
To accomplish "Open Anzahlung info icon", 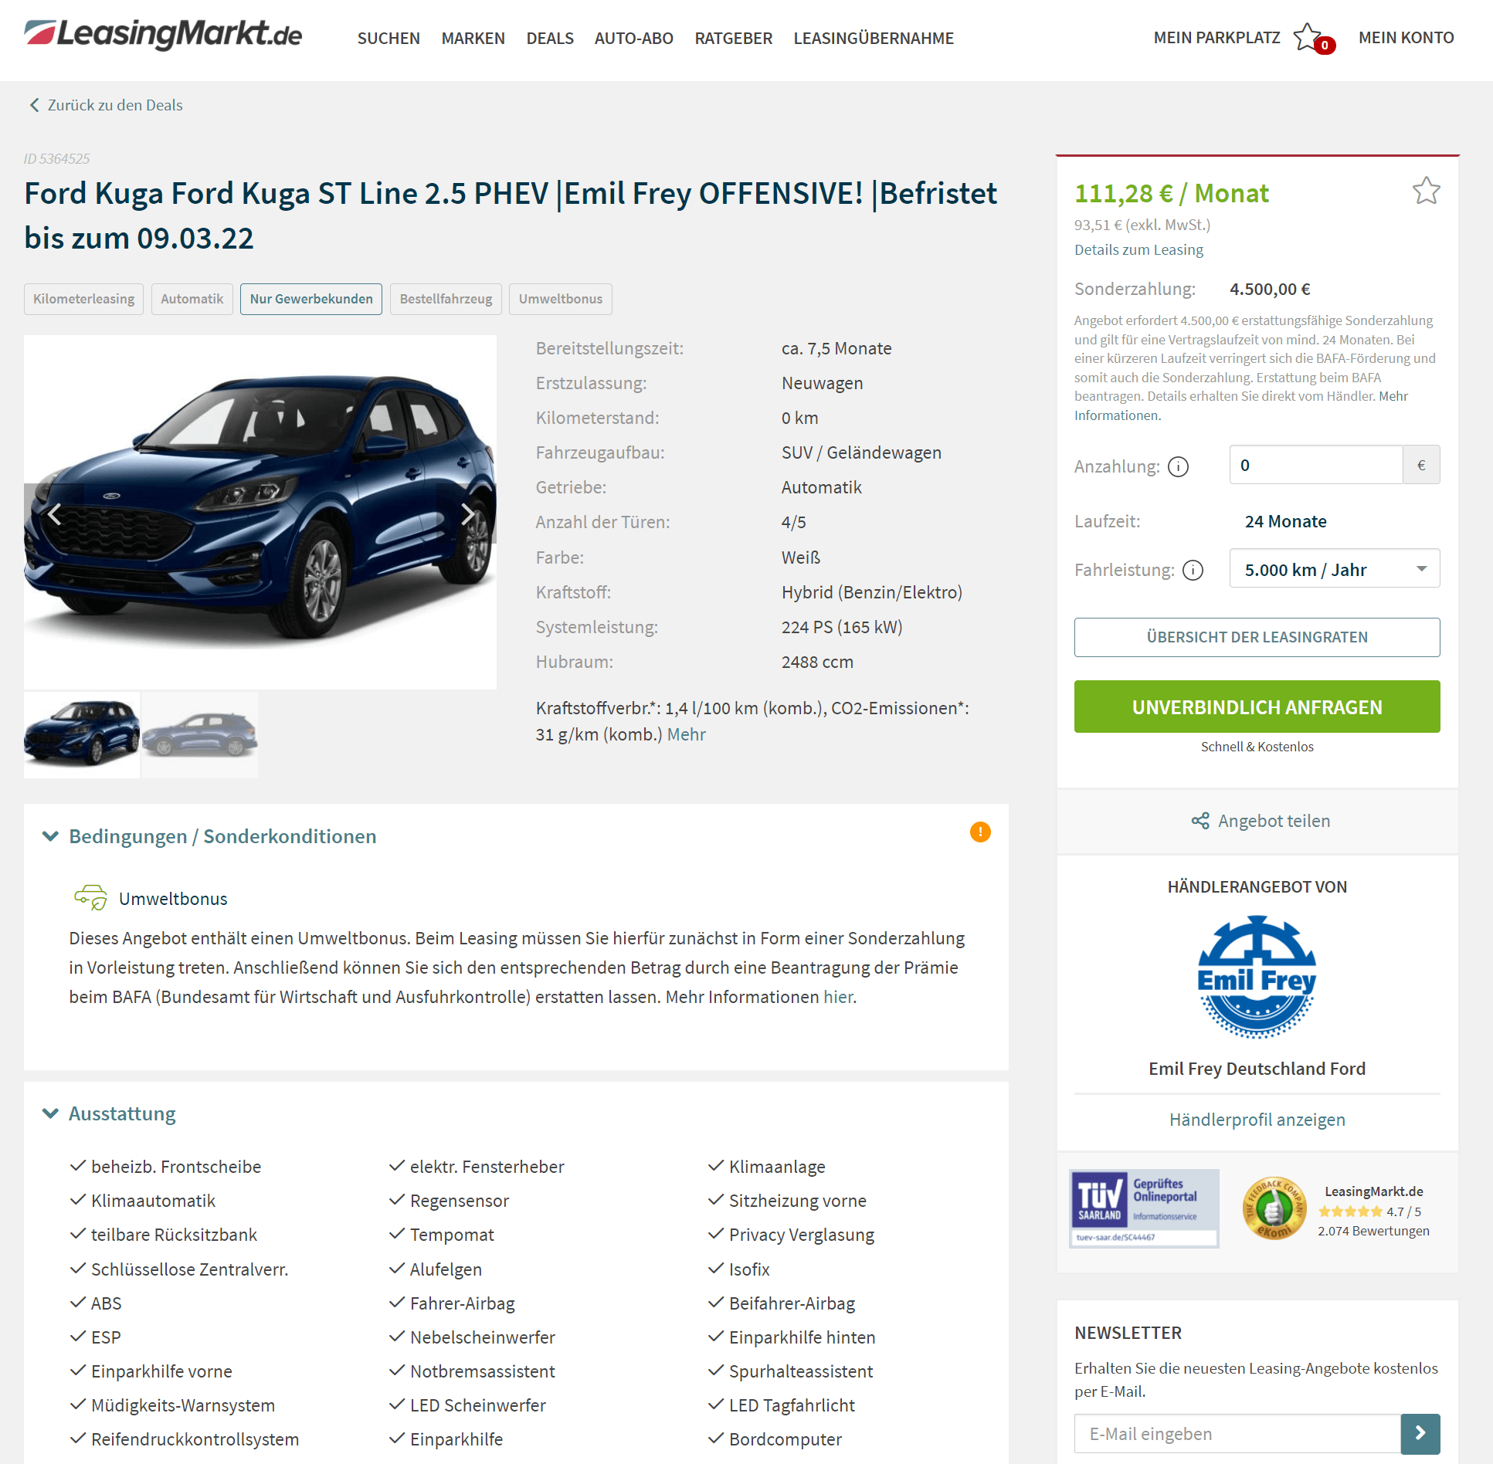I will click(1178, 466).
